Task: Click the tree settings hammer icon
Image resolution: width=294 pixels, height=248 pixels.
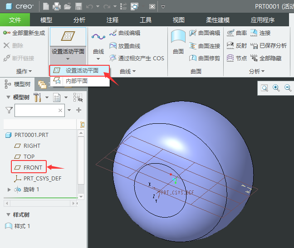Action: (38, 97)
